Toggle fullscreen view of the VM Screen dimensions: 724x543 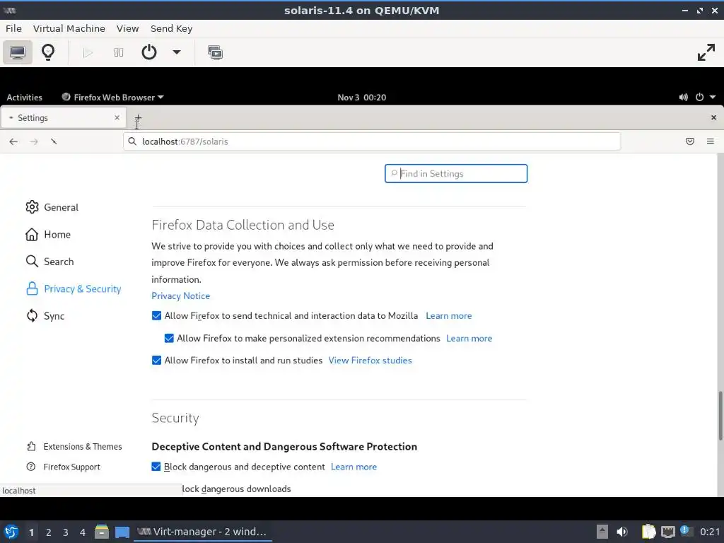tap(706, 52)
